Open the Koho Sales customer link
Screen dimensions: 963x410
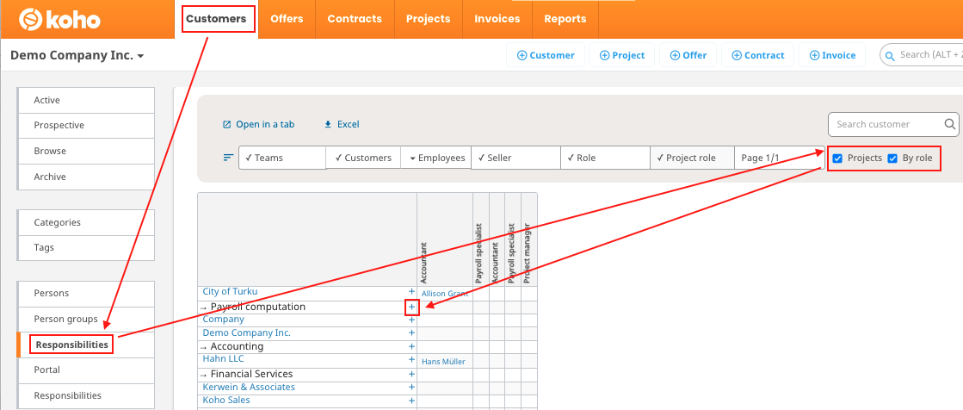coord(226,401)
